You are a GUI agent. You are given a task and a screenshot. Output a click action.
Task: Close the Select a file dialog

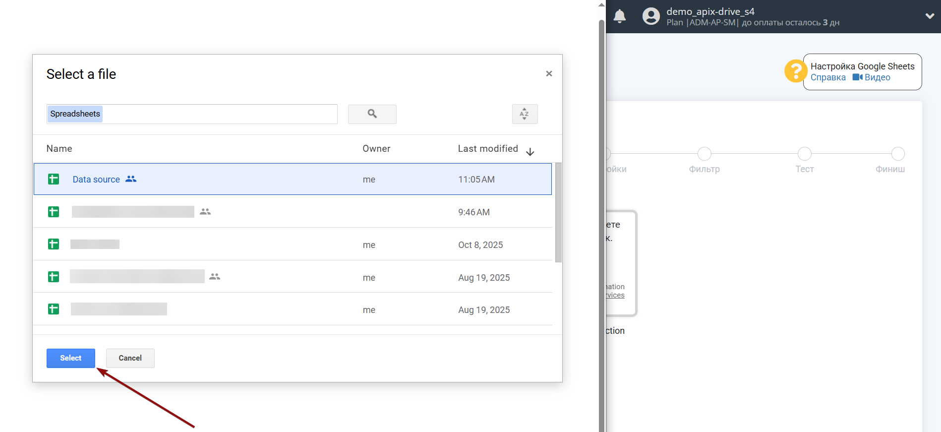click(549, 74)
